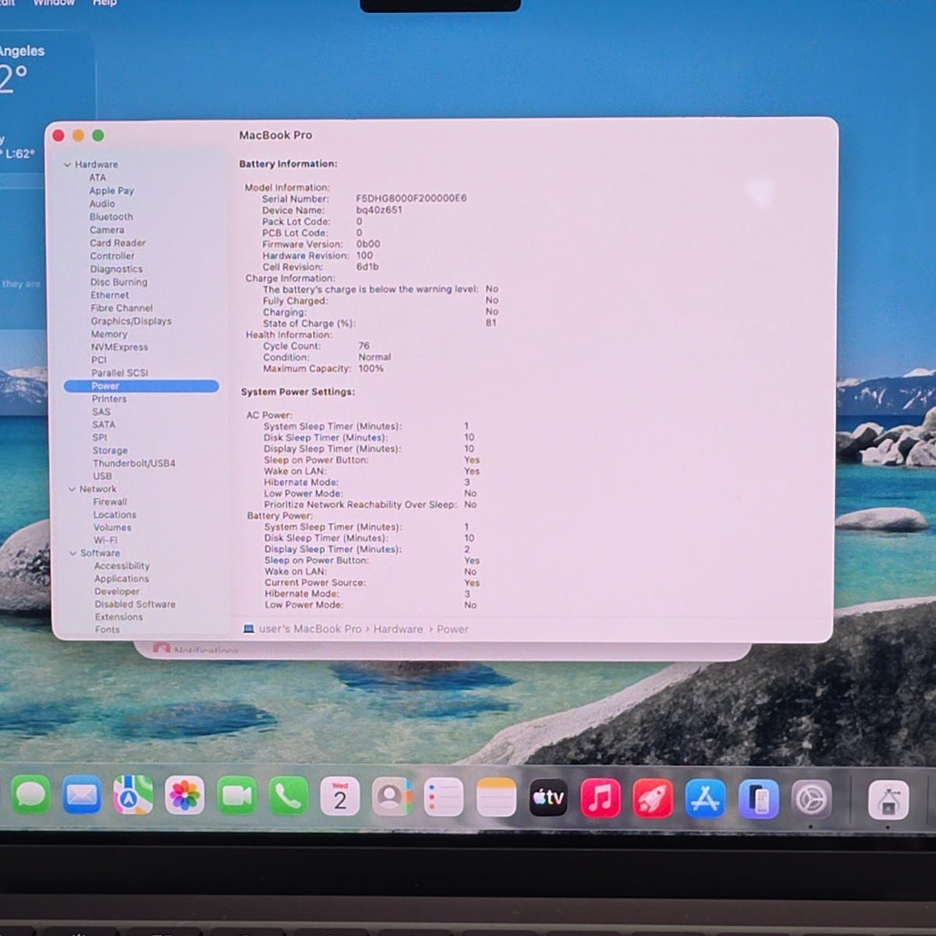
Task: Select Controller in the sidebar
Action: click(x=112, y=256)
